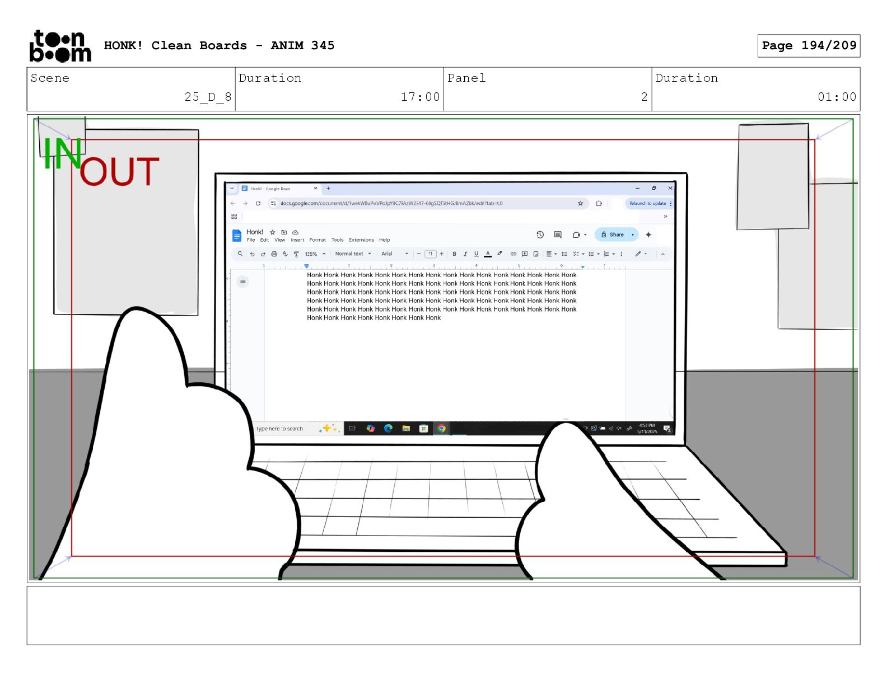The height and width of the screenshot is (685, 887).
Task: Open the browser apps grid icon
Action: tap(234, 217)
